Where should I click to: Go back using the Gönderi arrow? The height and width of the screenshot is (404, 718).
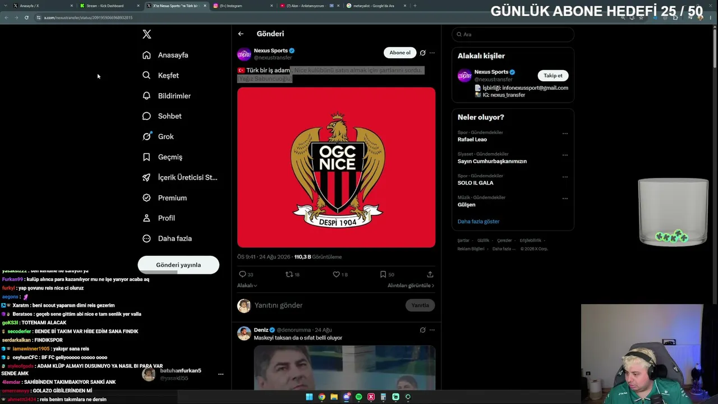click(x=241, y=34)
